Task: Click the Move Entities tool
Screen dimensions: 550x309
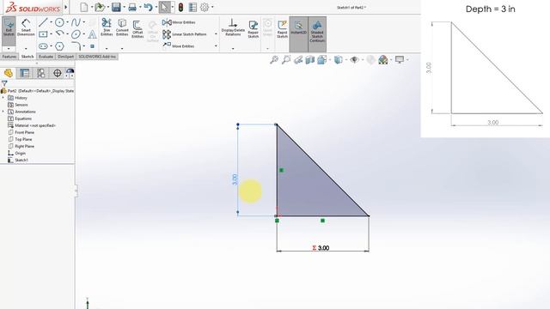Action: click(179, 45)
